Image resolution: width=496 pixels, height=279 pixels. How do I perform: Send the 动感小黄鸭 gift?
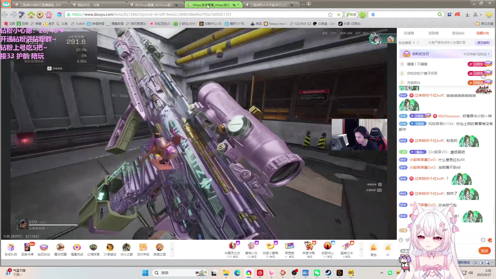coord(270,249)
